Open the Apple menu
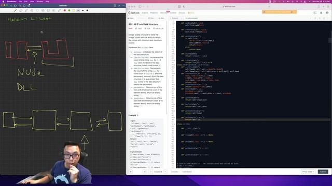The height and width of the screenshot is (186, 332). [3, 2]
